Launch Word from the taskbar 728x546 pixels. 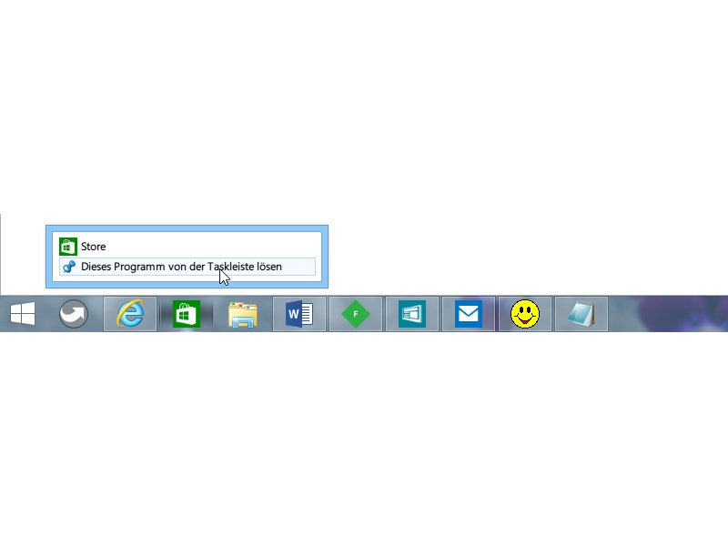click(x=299, y=314)
